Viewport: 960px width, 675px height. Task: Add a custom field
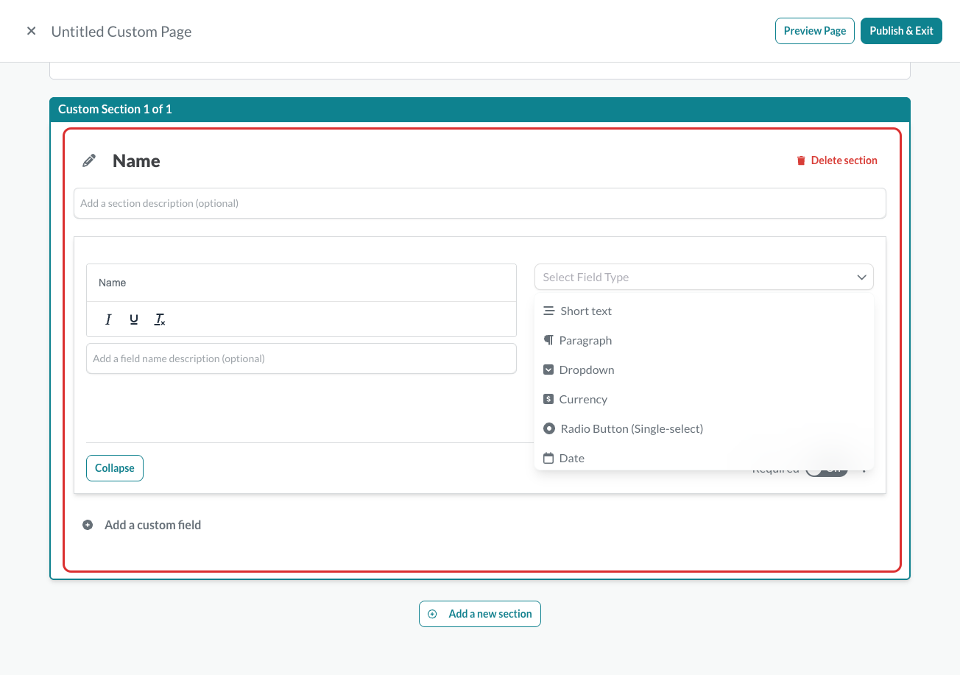point(142,525)
